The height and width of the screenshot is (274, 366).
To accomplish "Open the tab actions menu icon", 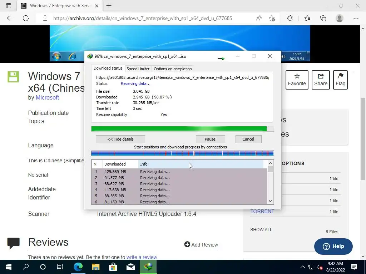I will coord(9,6).
